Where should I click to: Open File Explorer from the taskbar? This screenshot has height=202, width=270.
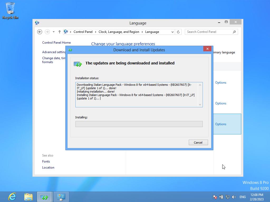[28, 197]
